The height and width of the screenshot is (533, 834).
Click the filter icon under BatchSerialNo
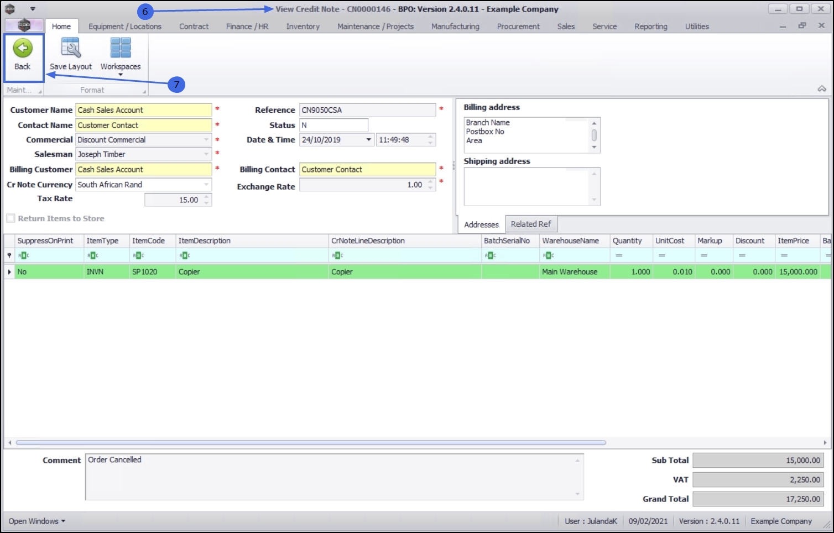(491, 255)
